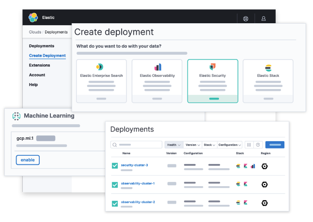Image resolution: width=313 pixels, height=222 pixels.
Task: Click region icon for observability-cluster-2
Action: [265, 203]
